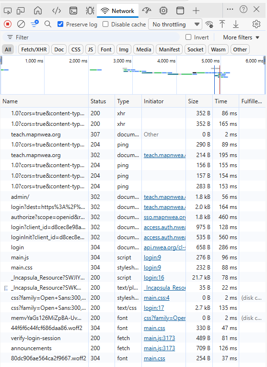Select the Network tab
Viewport: 267px width, 367px height.
click(117, 11)
